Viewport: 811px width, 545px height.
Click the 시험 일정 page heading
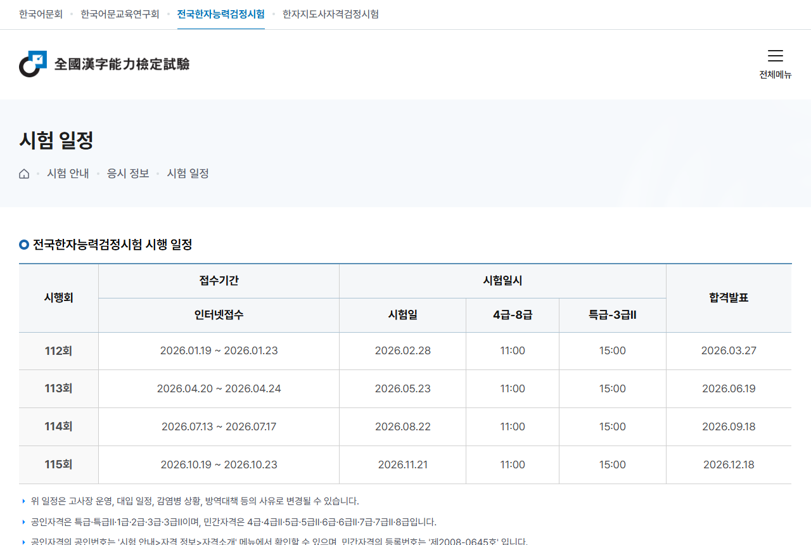click(56, 140)
